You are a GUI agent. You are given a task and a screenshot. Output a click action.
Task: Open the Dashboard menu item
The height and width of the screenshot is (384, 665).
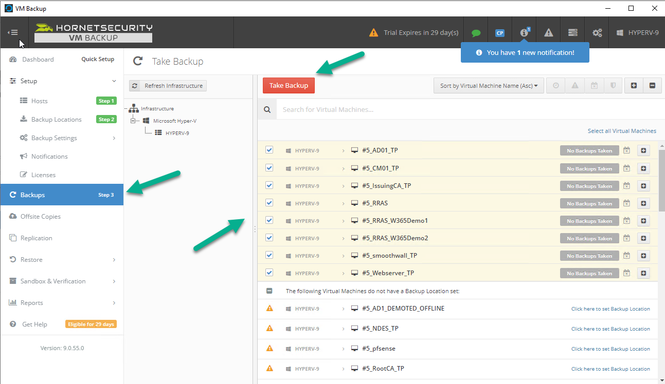coord(38,60)
